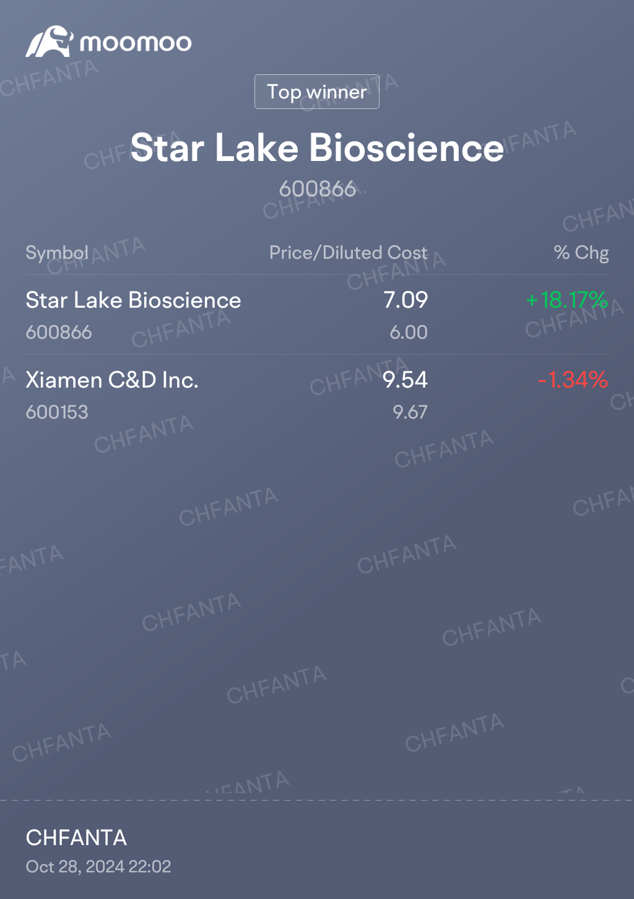Click the 600153 ticker code
Screen dimensions: 634x899
57,412
